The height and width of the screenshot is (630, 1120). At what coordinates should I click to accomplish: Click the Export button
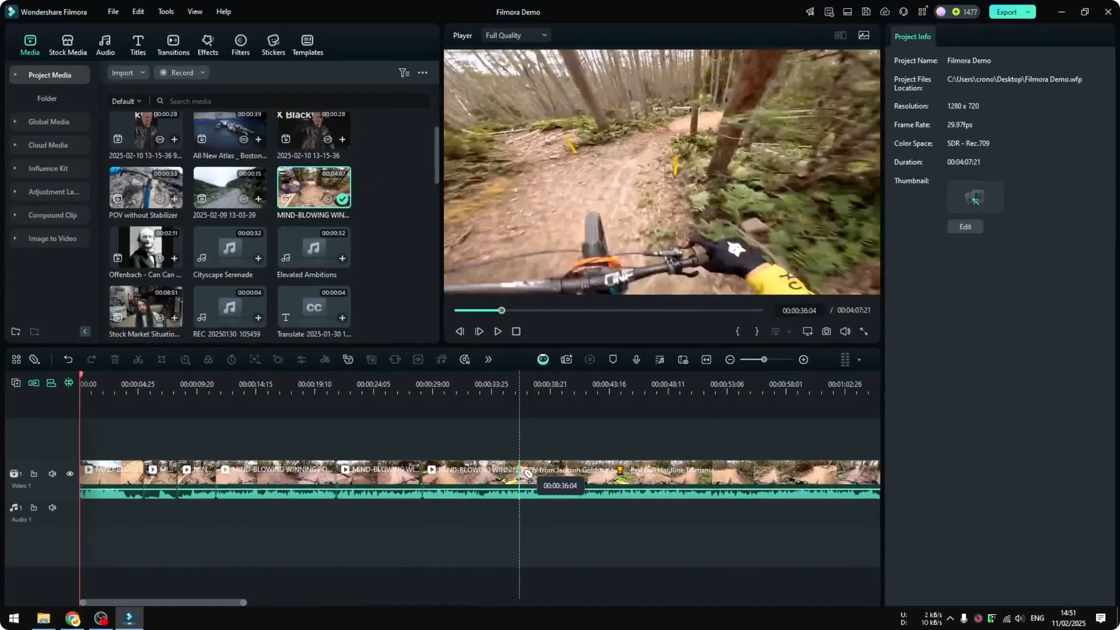pos(1007,12)
